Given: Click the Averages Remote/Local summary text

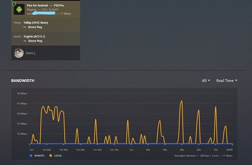Looking at the screenshot, I should point(203,156).
